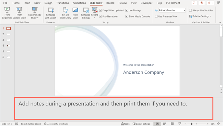The width and height of the screenshot is (223, 126).
Task: Open the Comments icon in title area
Action: 194,3
